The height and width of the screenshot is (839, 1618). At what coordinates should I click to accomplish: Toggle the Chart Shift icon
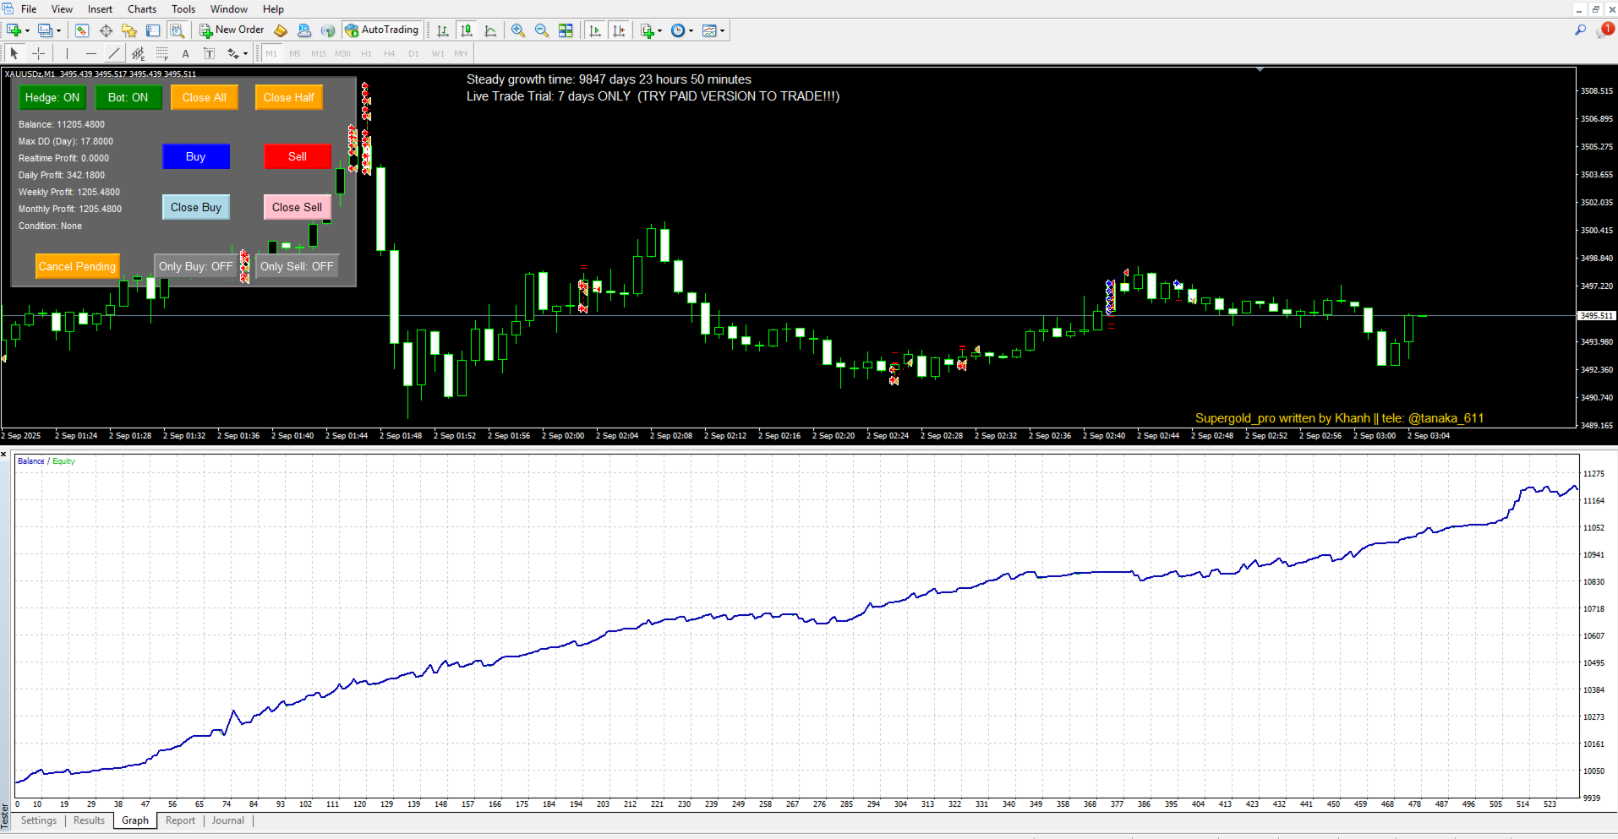coord(619,30)
